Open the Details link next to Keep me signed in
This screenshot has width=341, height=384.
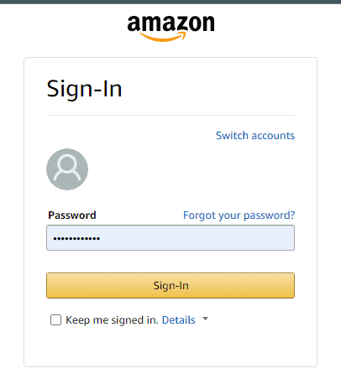(179, 319)
